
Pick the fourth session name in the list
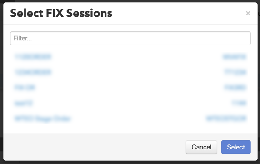(24, 103)
